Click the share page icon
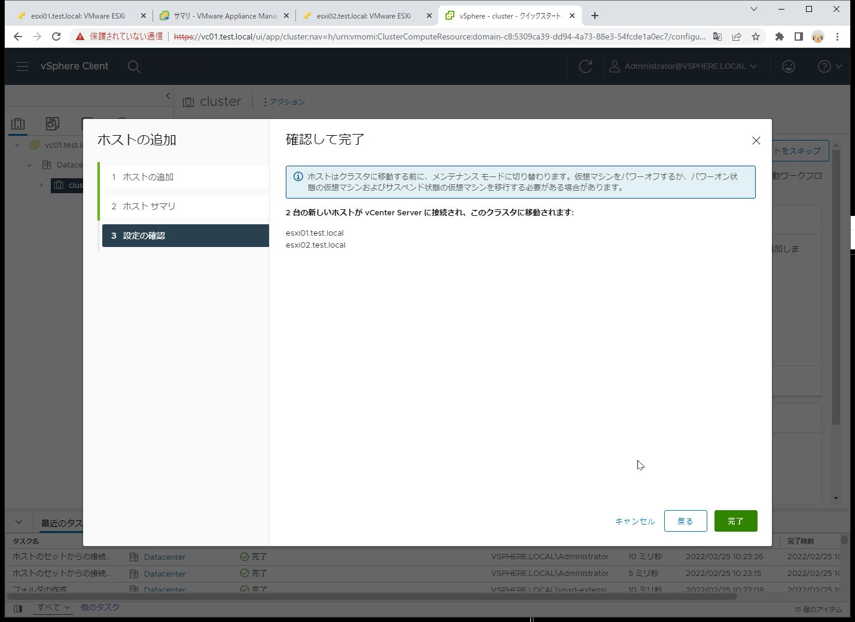This screenshot has width=855, height=622. [x=737, y=36]
